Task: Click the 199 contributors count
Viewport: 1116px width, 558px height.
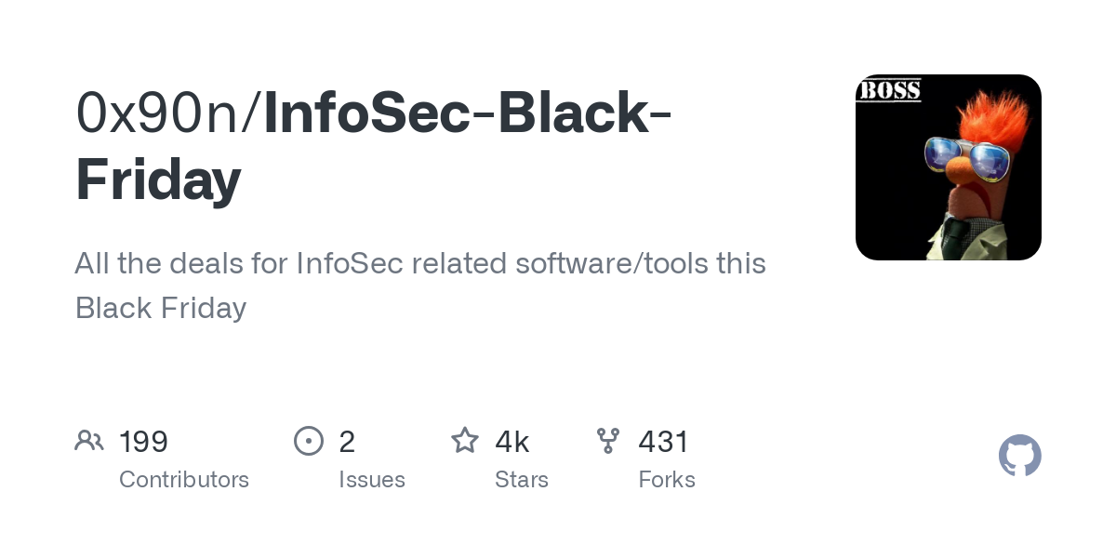Action: pos(143,442)
